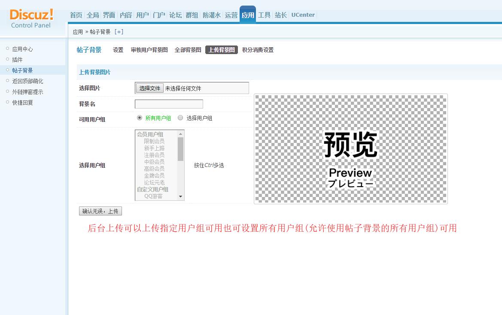502x315 pixels.
Task: Select 注册会员 in the user group list
Action: tap(154, 155)
